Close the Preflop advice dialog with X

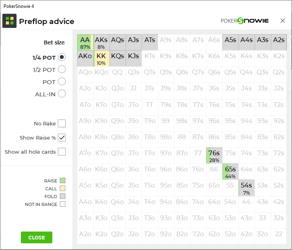pos(283,20)
